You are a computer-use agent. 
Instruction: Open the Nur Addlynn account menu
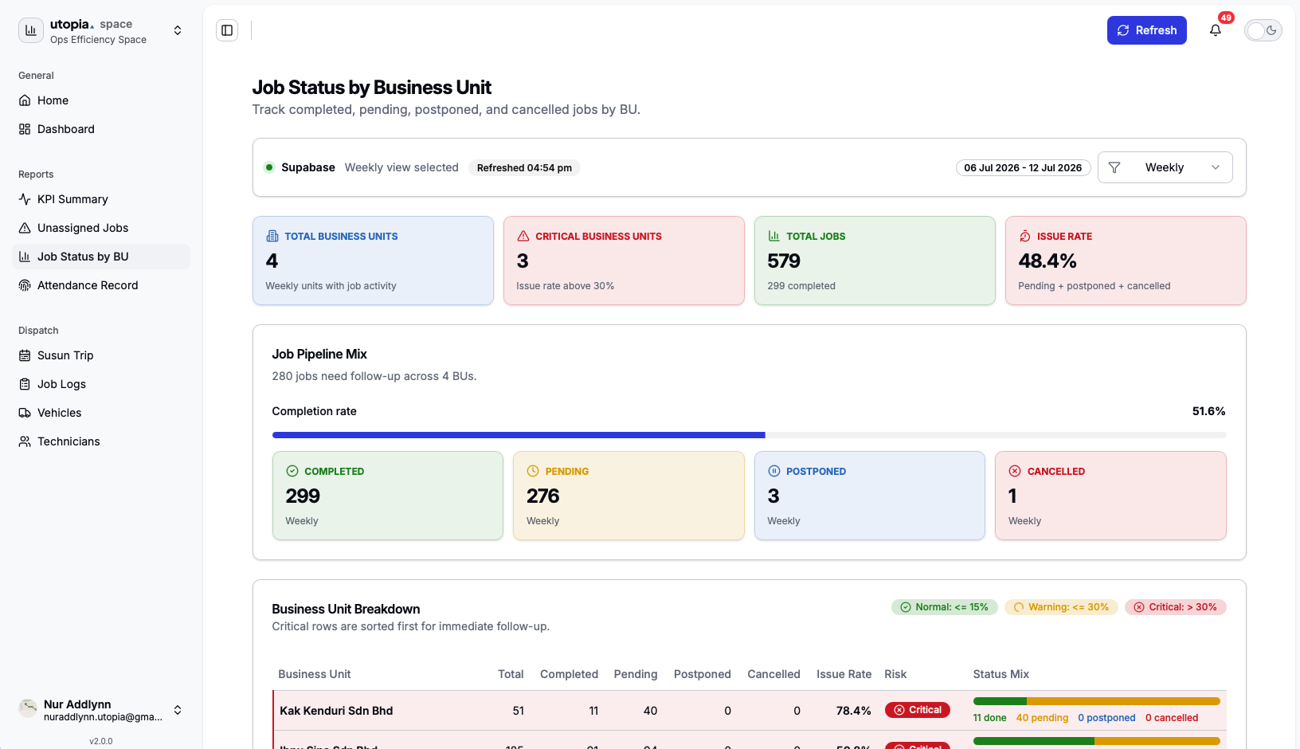pos(101,710)
